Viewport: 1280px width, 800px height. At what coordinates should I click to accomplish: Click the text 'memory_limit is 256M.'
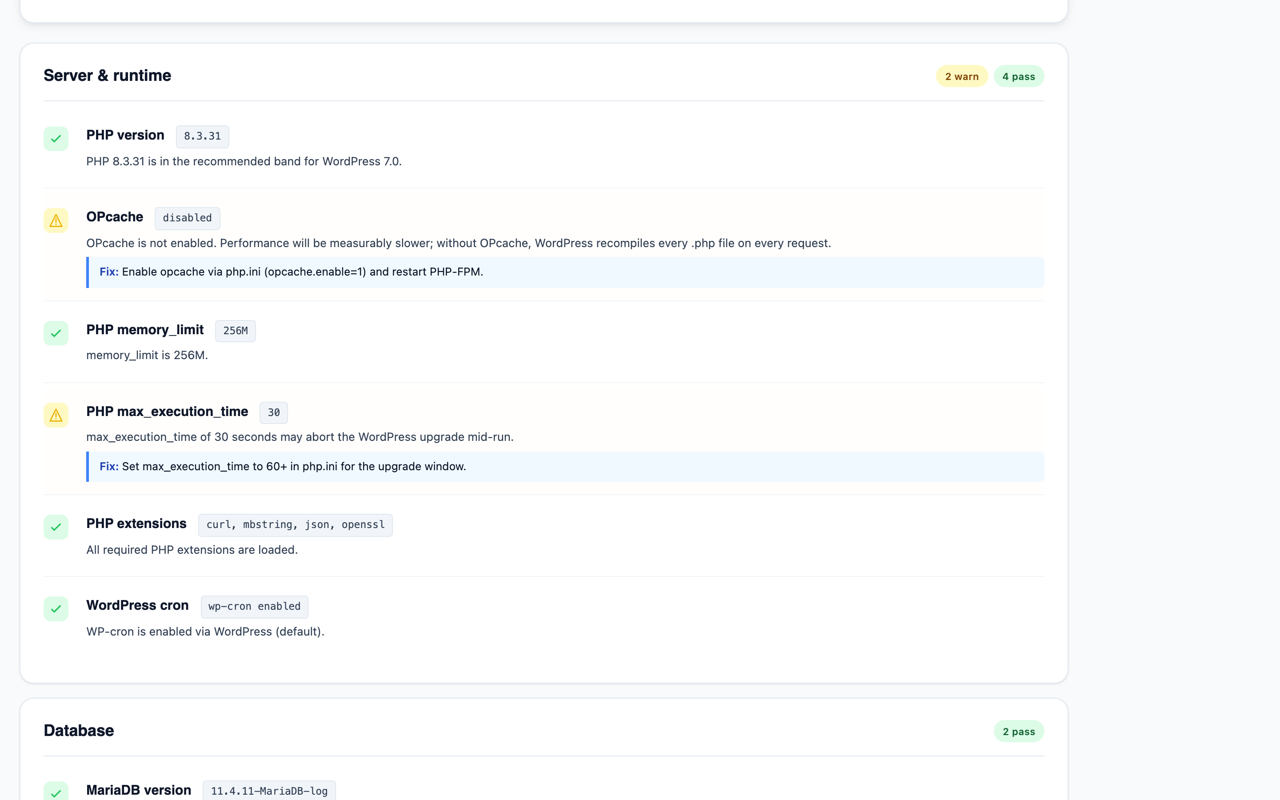click(147, 355)
